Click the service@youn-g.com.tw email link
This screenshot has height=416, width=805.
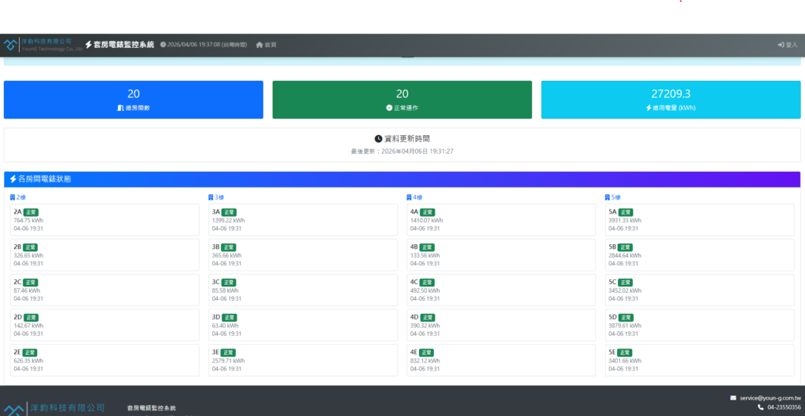770,398
